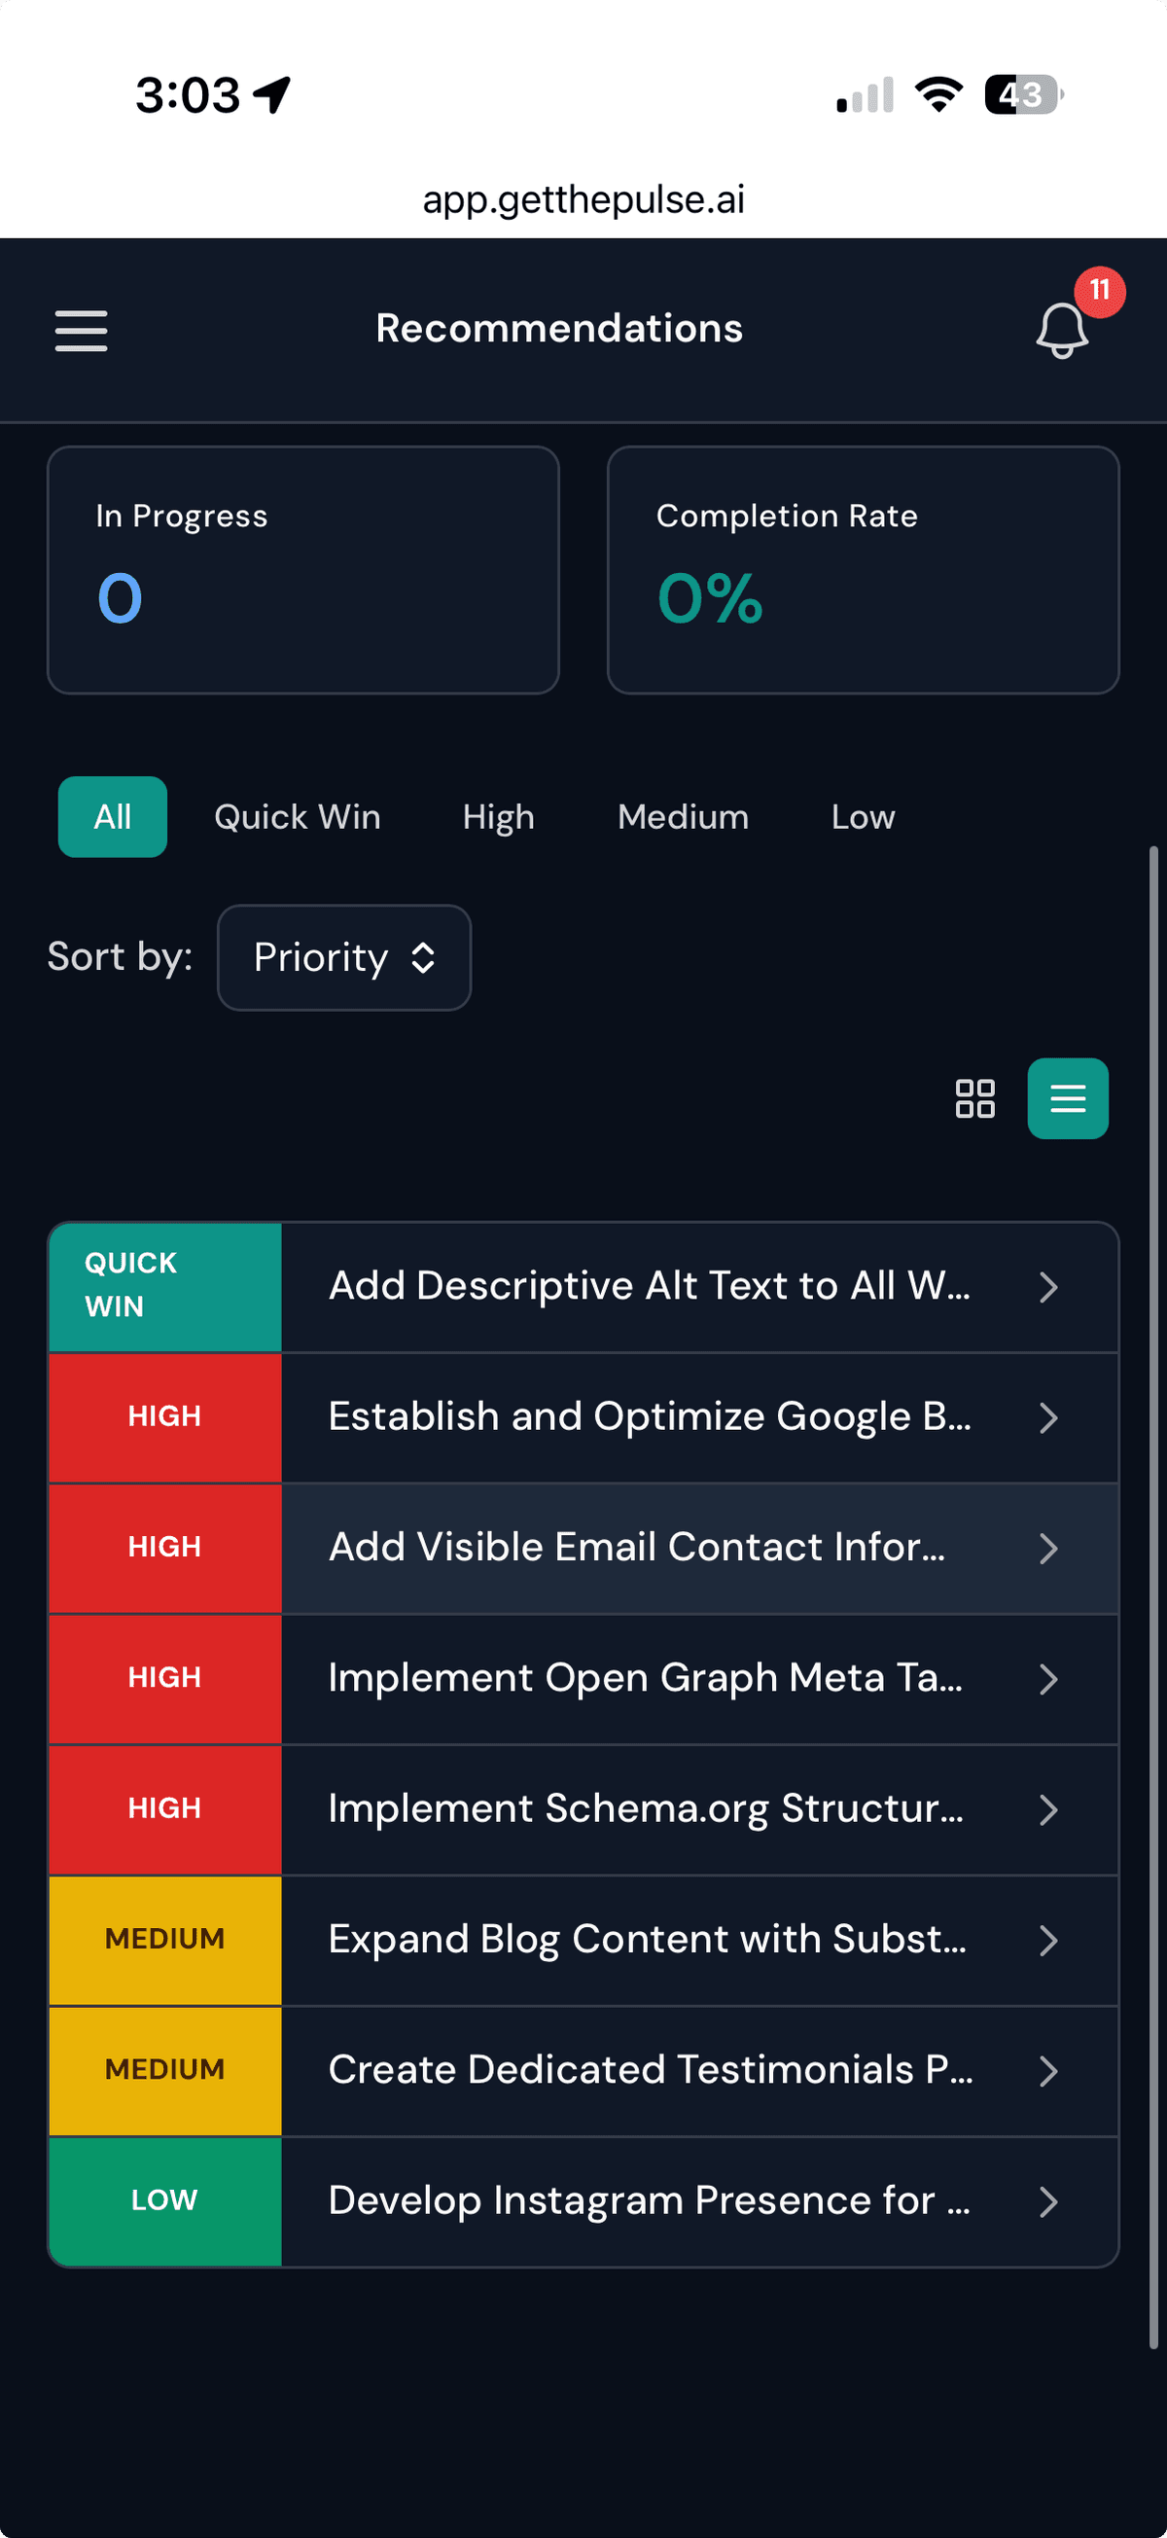Open the Create Dedicated Testimonials recommendation
The height and width of the screenshot is (2538, 1167).
click(650, 2069)
